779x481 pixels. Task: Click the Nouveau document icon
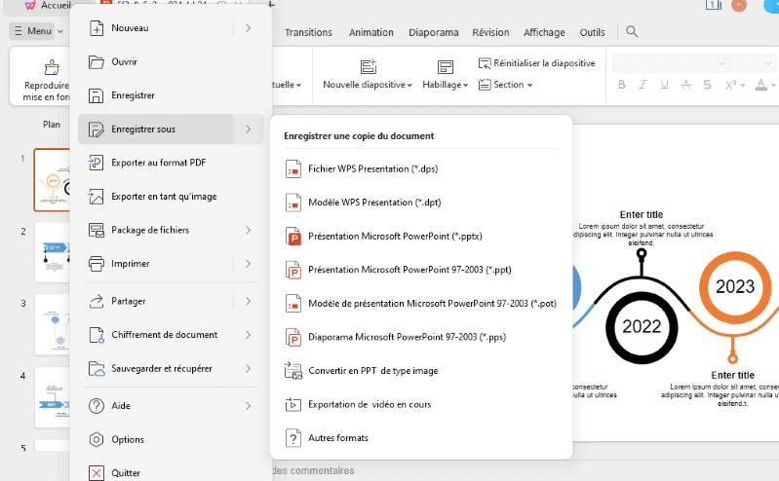pos(97,28)
